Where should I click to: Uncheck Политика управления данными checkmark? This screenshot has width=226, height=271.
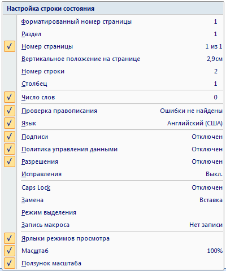10,149
